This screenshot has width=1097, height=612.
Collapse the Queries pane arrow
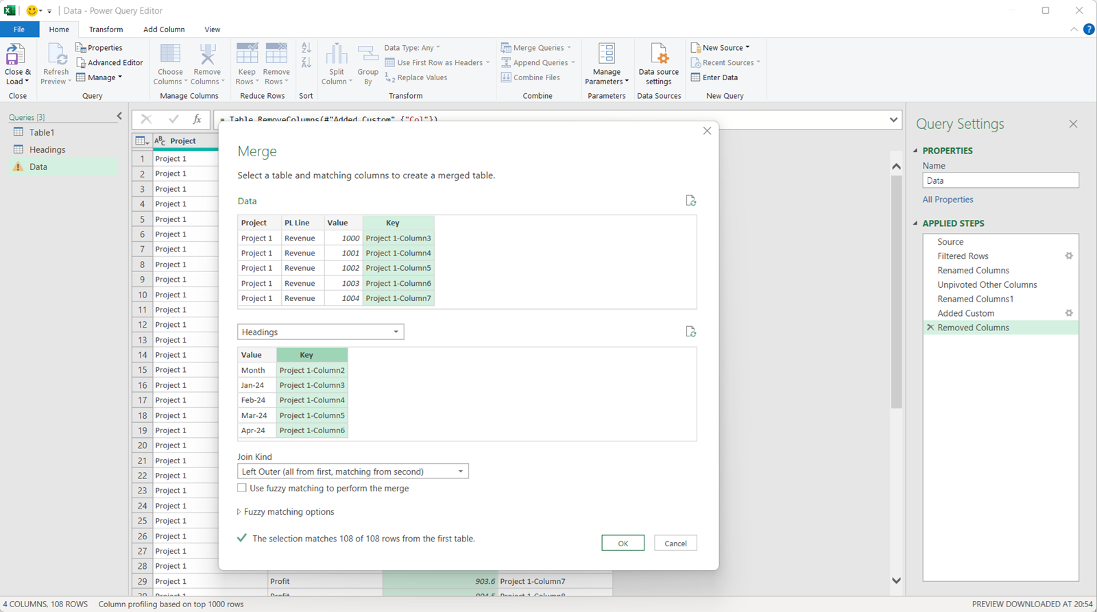[x=119, y=117]
